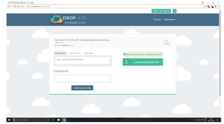
Task: Click the Sign Up link
Action: 166,11
